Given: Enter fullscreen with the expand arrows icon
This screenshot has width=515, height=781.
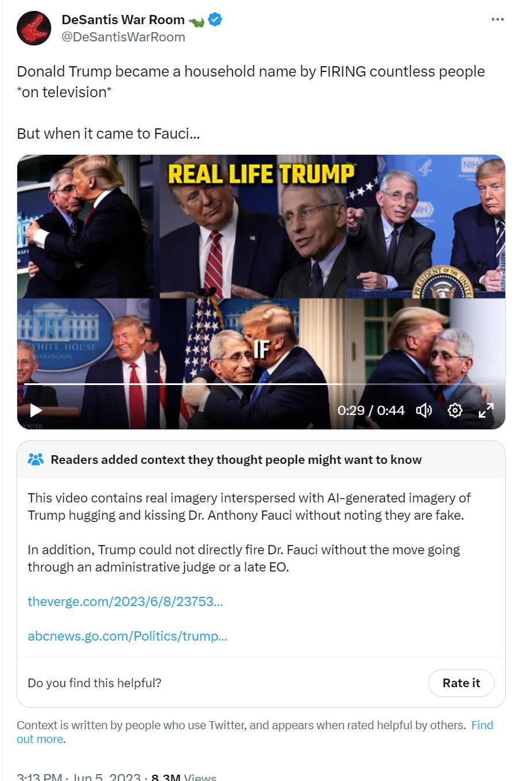Looking at the screenshot, I should pos(486,410).
